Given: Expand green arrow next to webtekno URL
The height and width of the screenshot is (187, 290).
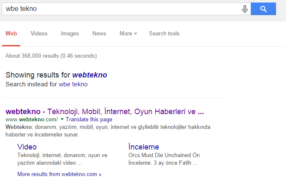Looking at the screenshot, I should point(62,119).
